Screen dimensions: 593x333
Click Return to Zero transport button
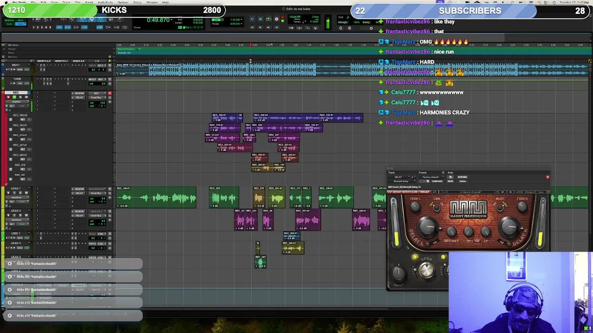tap(252, 27)
